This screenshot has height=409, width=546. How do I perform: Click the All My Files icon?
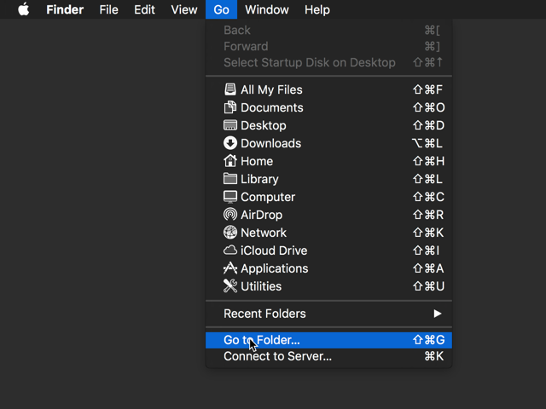click(229, 89)
